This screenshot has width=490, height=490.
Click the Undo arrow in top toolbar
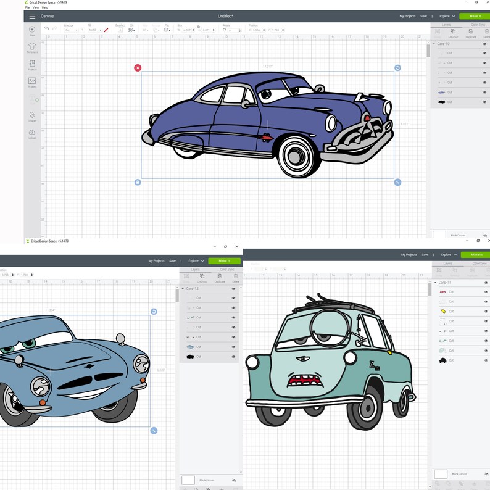pos(47,28)
